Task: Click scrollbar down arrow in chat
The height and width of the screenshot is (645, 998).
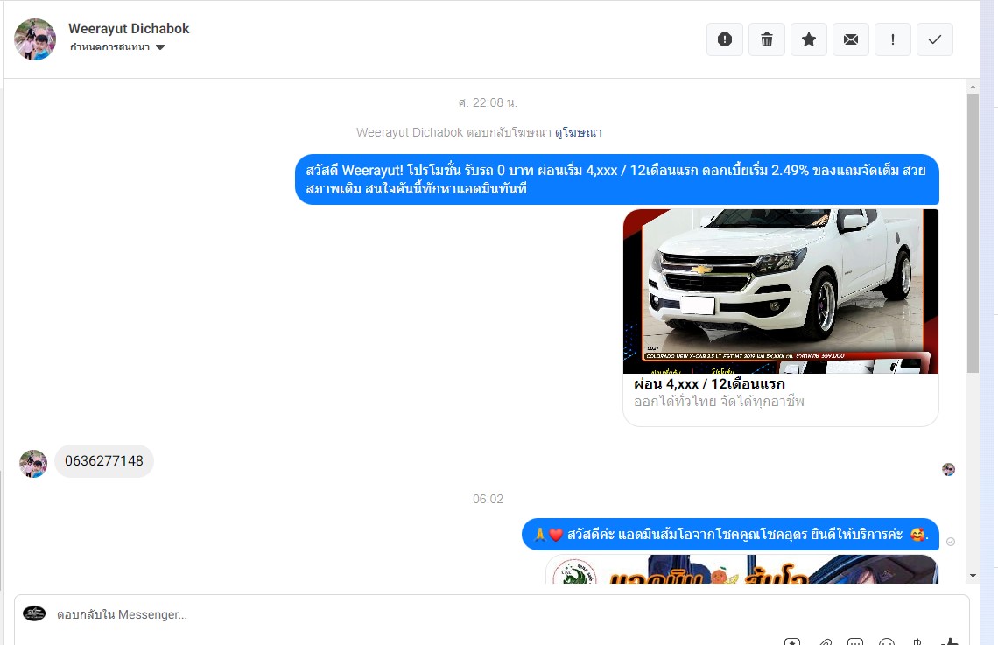Action: tap(973, 576)
